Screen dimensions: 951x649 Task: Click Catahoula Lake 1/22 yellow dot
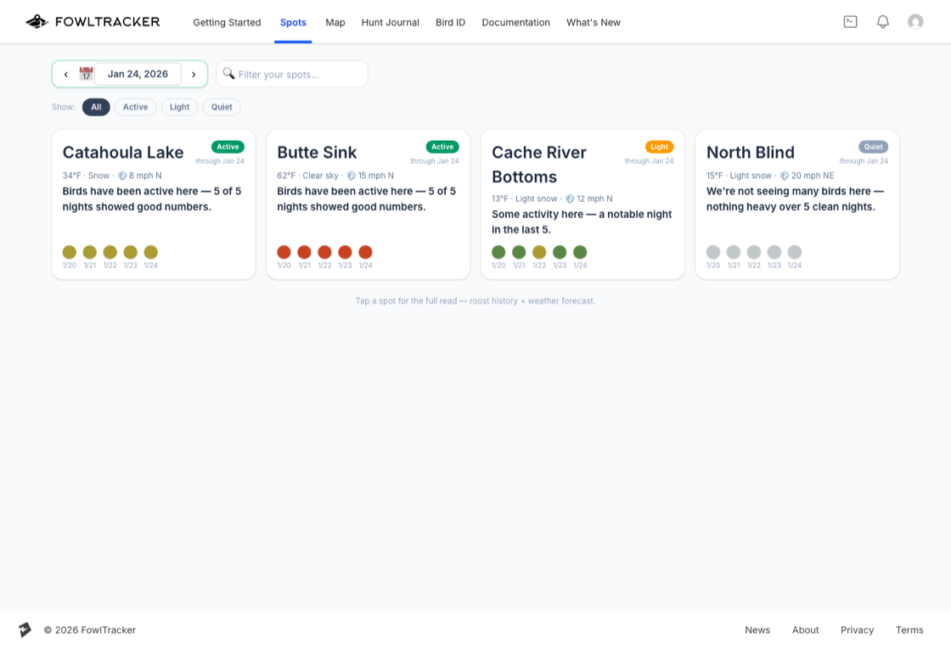pyautogui.click(x=110, y=252)
